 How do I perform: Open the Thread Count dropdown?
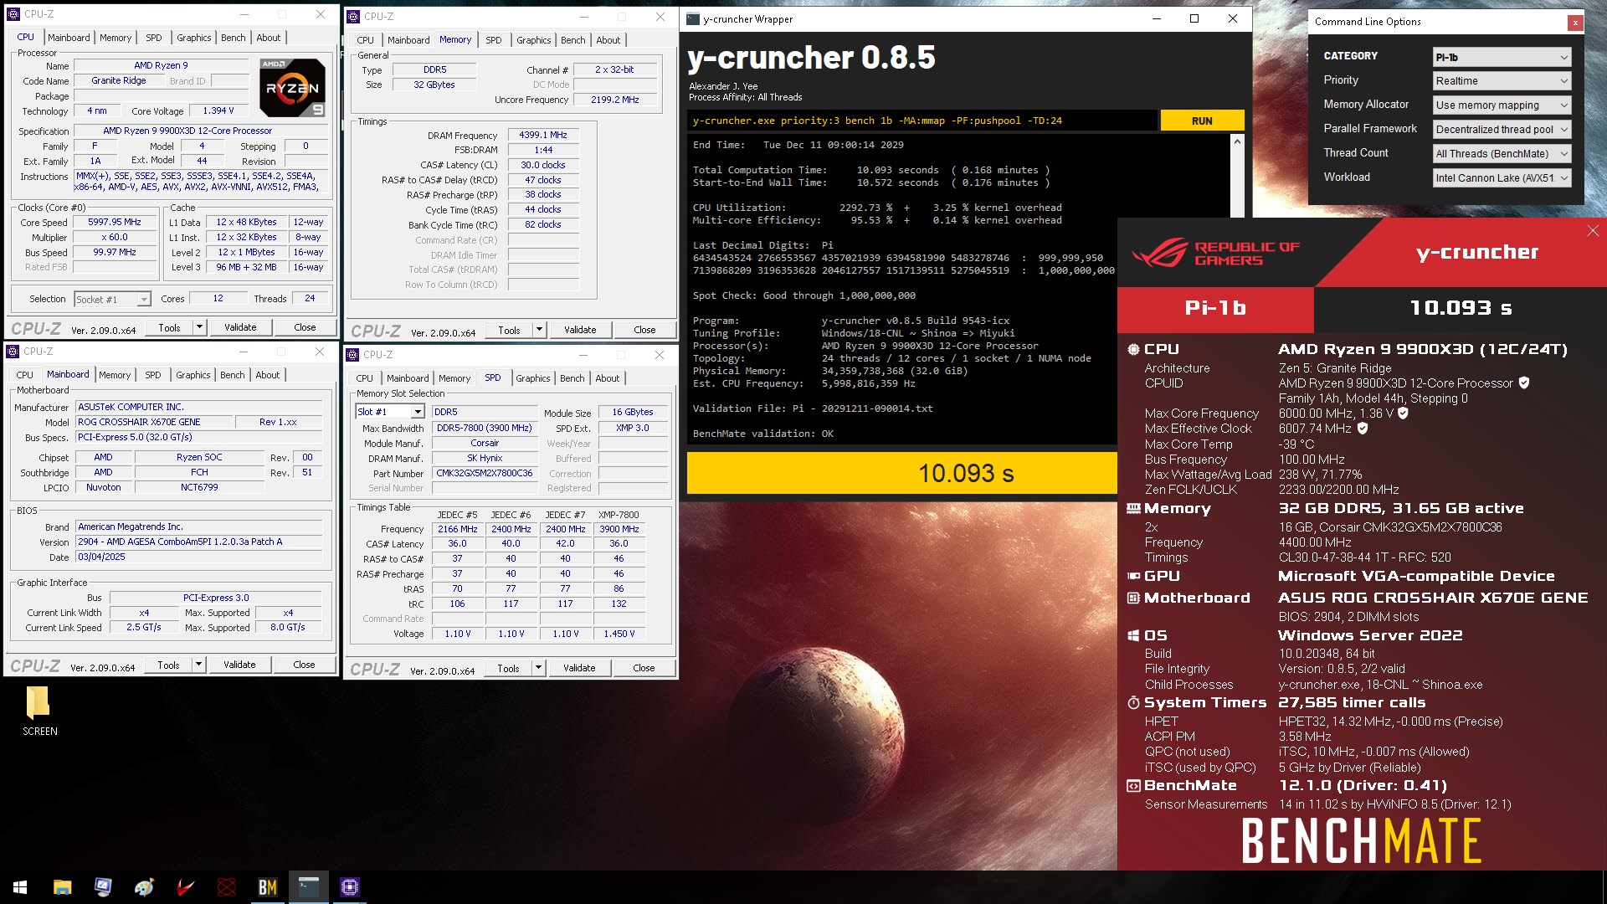(1502, 154)
